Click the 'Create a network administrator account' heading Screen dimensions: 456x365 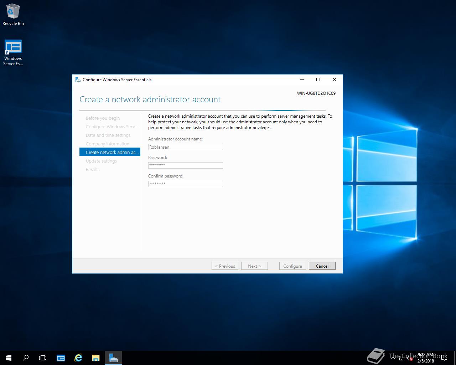click(150, 99)
